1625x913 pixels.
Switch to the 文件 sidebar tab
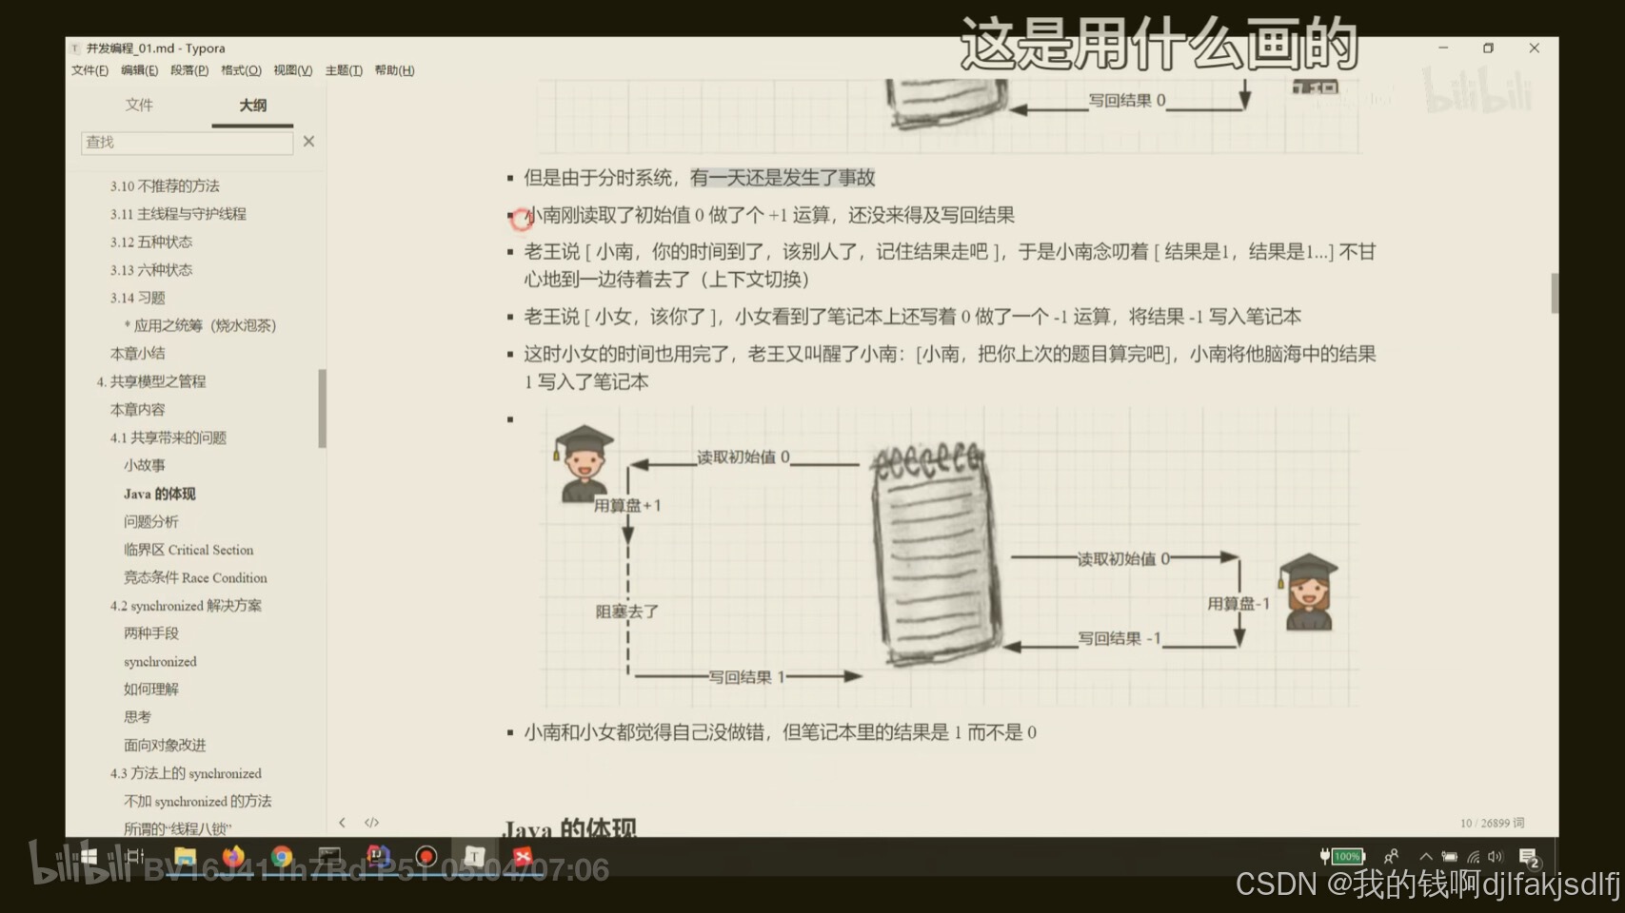click(139, 106)
